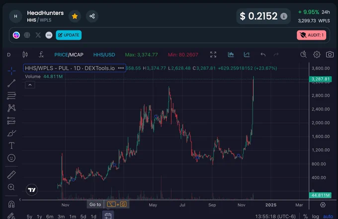Open chart settings gear
This screenshot has width=338, height=219.
[317, 55]
